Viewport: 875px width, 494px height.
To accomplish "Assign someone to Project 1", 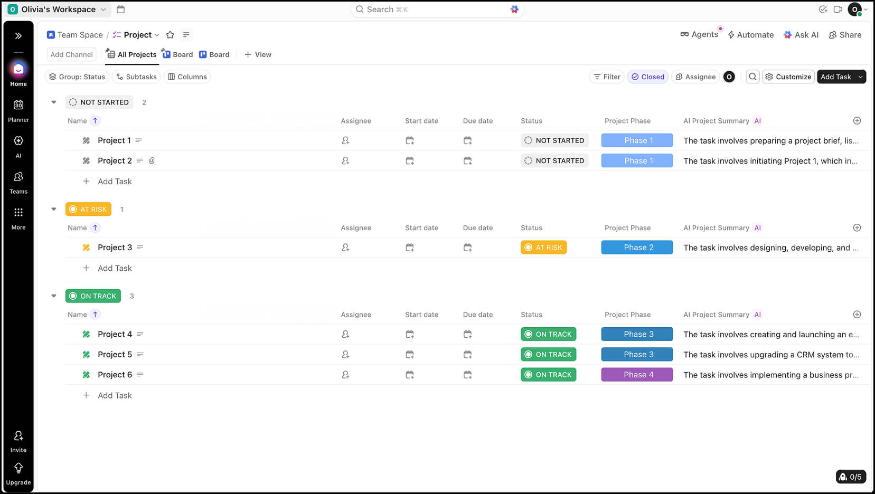I will coord(345,141).
